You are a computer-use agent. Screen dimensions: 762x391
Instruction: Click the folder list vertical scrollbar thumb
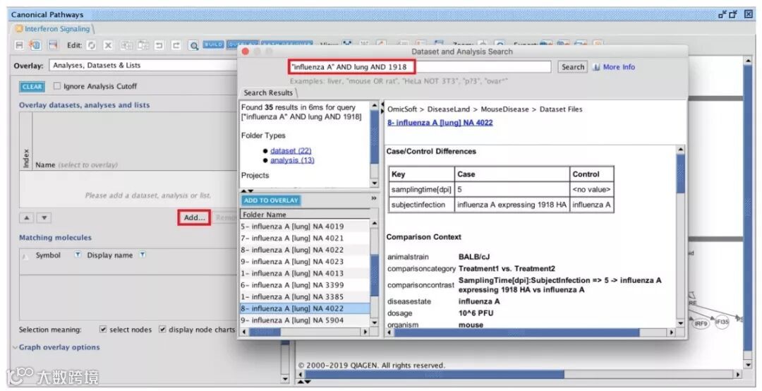pos(374,275)
